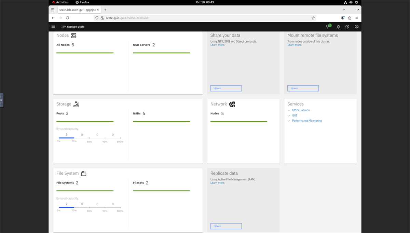Click the Storage card heading text
Viewport: 410px width, 233px height.
(x=64, y=104)
